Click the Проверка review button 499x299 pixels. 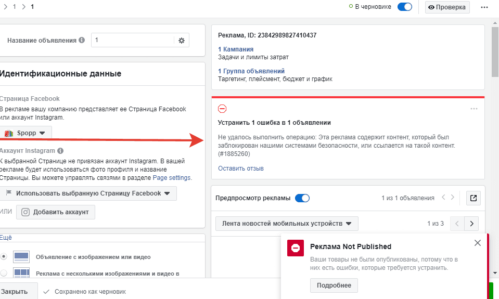447,7
